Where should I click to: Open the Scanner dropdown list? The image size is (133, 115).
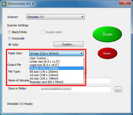56,17
